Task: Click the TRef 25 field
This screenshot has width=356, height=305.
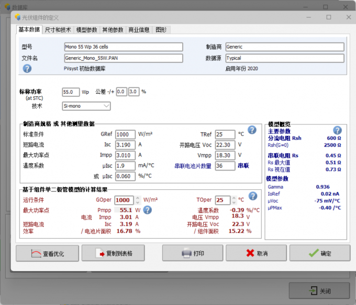Action: coord(225,134)
